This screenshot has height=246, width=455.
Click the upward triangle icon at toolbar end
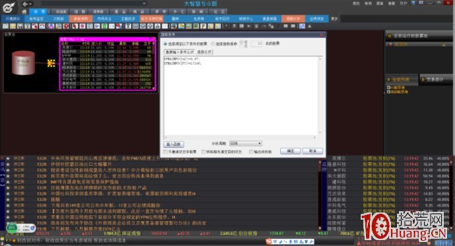(310, 26)
